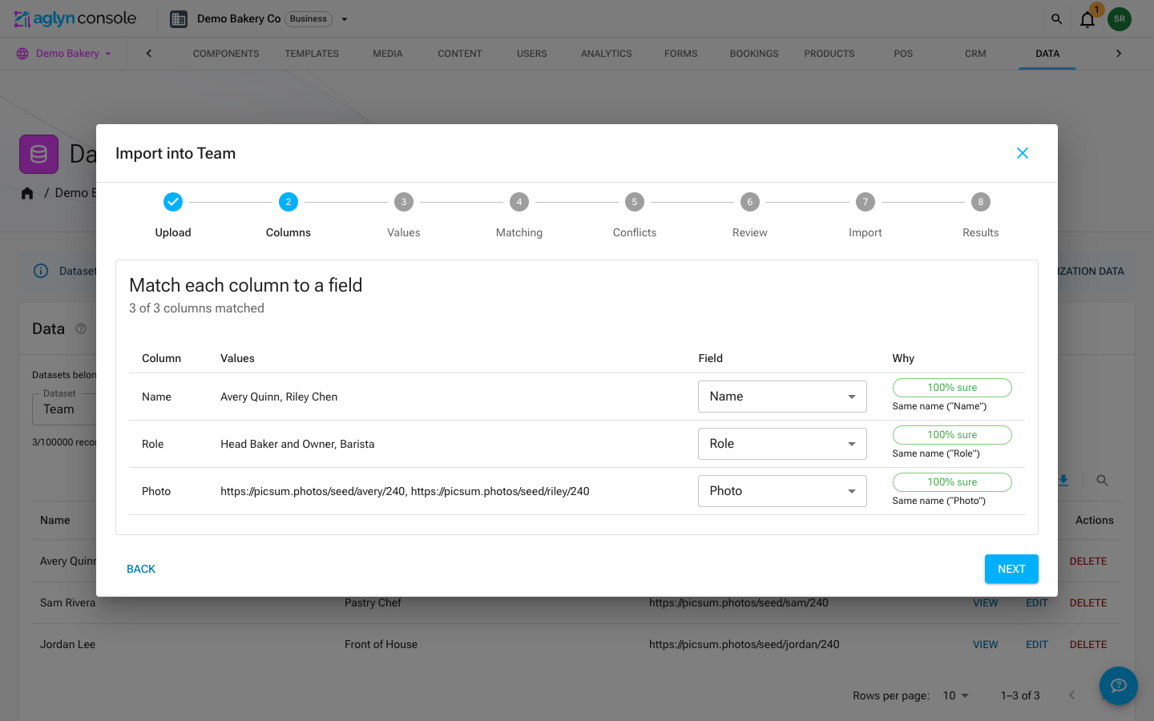This screenshot has height=721, width=1154.
Task: Open the Role field dropdown
Action: tap(782, 444)
